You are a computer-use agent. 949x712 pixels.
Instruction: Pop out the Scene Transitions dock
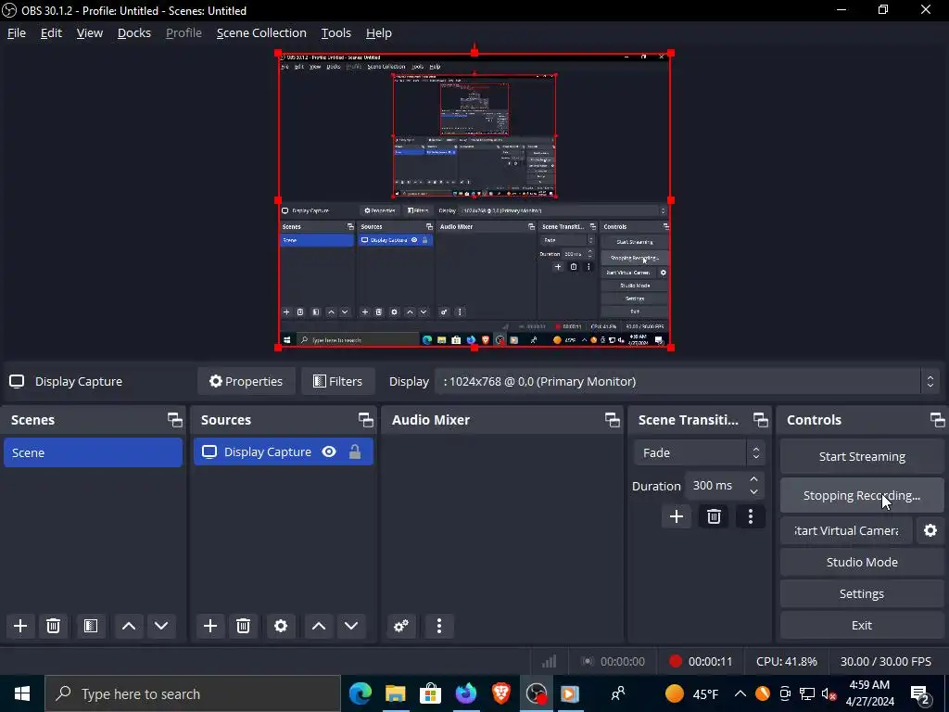760,420
